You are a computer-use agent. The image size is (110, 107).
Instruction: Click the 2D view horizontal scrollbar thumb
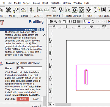coord(63,104)
